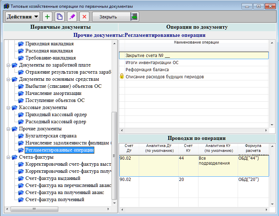Select Счет-фактура на полученный аванс
Screen dimensions: 279x216
pos(65,193)
